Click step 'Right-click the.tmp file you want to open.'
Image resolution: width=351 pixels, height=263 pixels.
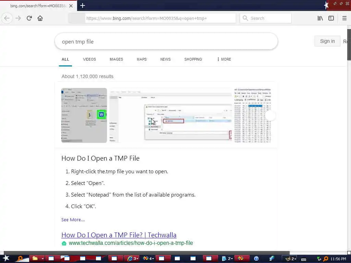tap(119, 172)
